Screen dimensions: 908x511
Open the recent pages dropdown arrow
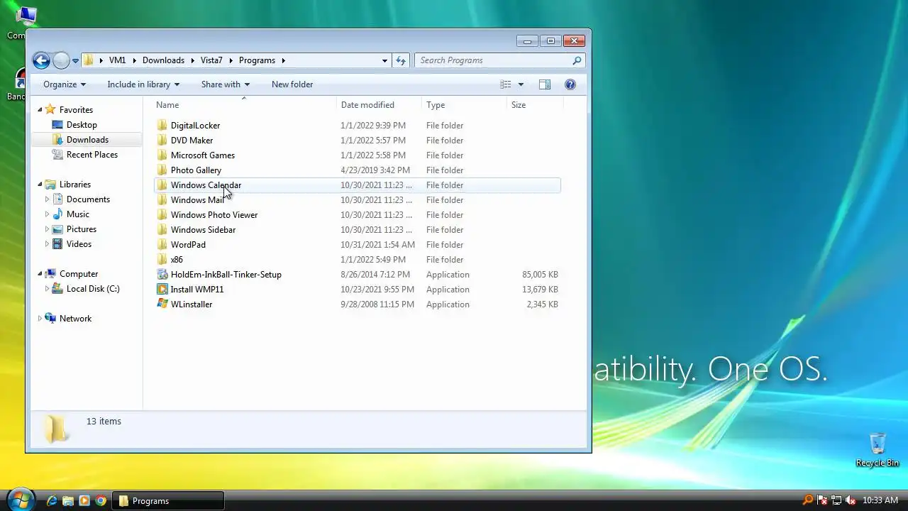pos(75,61)
